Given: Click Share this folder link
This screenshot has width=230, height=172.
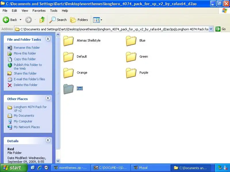Looking at the screenshot, I should coord(25,73).
